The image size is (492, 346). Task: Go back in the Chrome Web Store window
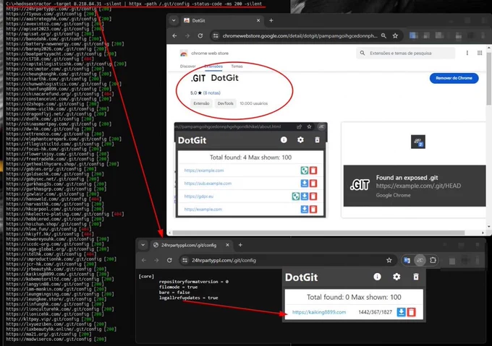(x=175, y=36)
